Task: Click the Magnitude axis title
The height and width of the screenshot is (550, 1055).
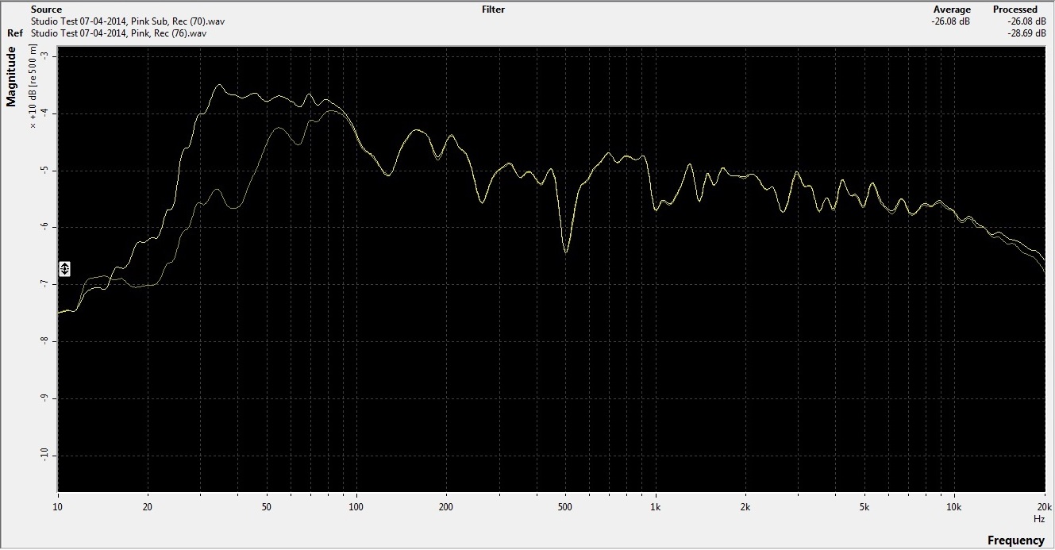Action: pyautogui.click(x=11, y=76)
